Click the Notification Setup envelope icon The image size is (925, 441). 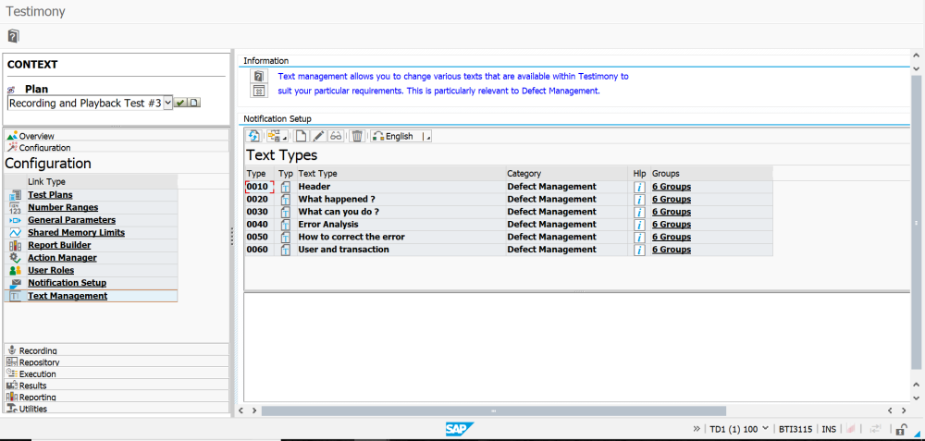pyautogui.click(x=16, y=284)
